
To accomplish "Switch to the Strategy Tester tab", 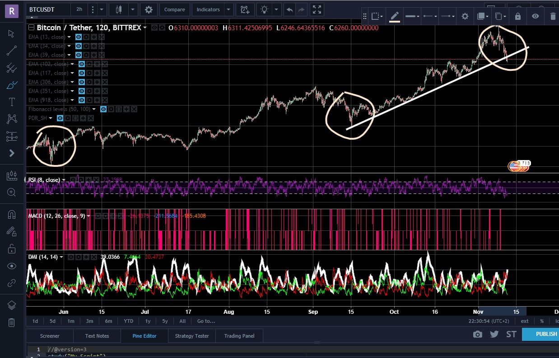I will click(x=192, y=336).
